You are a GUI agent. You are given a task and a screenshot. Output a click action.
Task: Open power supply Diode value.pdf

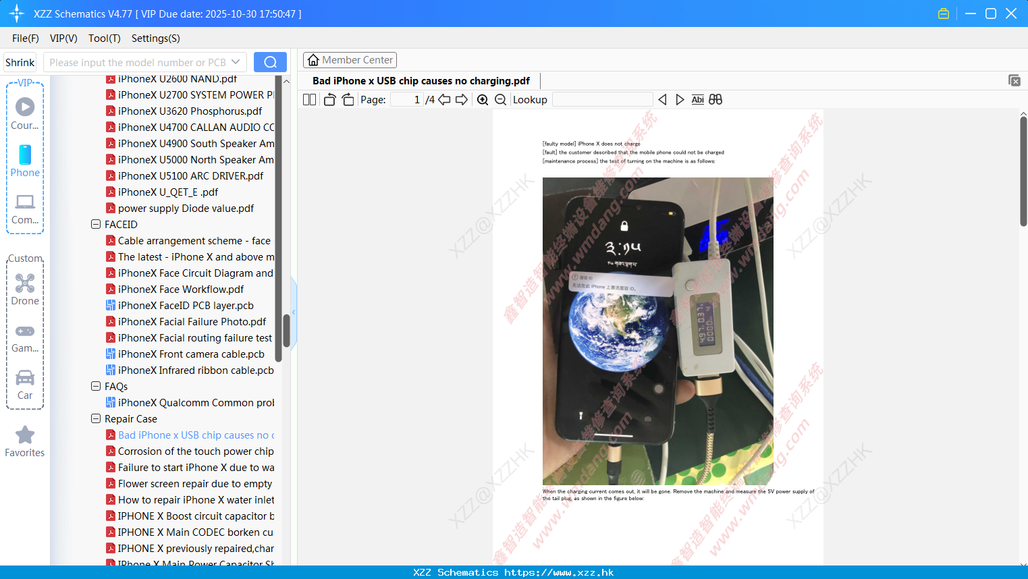(180, 209)
